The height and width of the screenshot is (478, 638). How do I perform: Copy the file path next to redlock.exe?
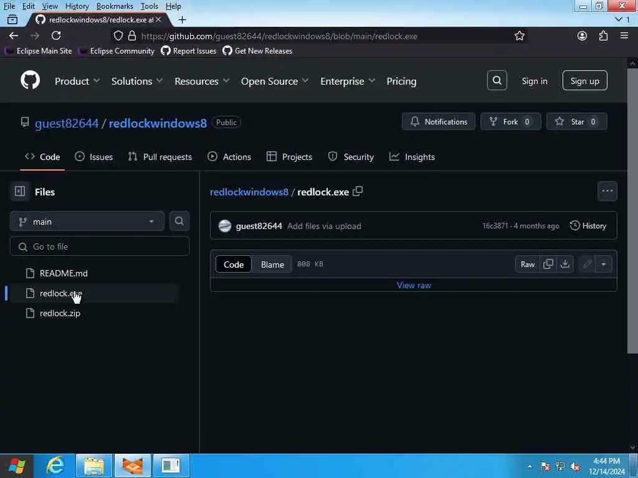tap(358, 191)
